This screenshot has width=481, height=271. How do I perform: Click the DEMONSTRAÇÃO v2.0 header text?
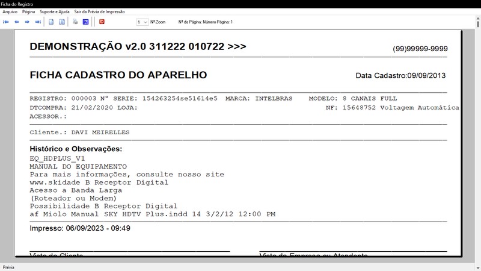pyautogui.click(x=138, y=46)
